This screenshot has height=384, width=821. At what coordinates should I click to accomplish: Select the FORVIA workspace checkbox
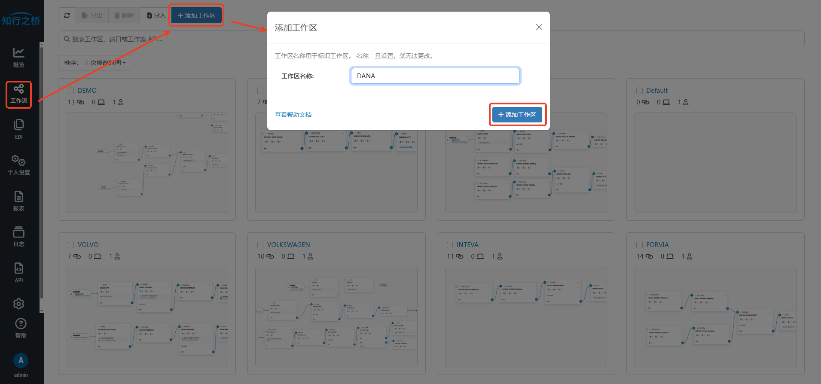[x=639, y=245]
